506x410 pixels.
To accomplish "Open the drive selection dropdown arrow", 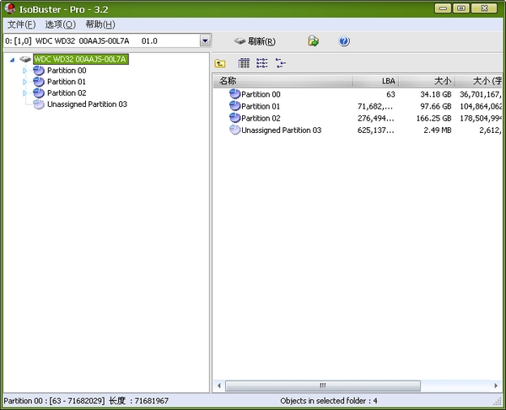I will point(205,40).
